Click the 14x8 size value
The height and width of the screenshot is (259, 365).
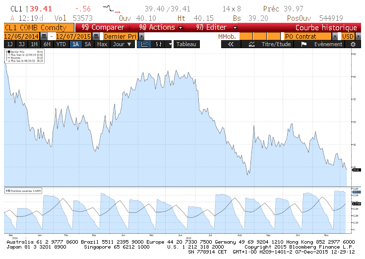tap(232, 9)
